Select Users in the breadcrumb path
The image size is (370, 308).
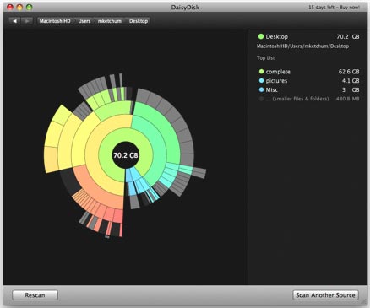[x=84, y=21]
